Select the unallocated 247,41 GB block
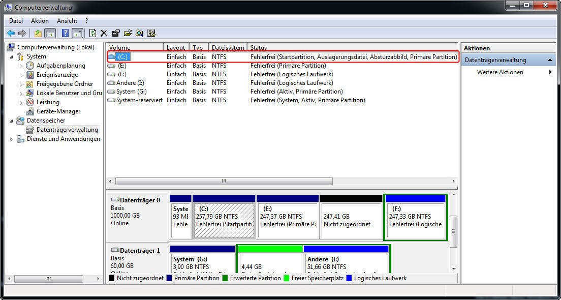Viewport: 561px width, 300px height. [351, 220]
